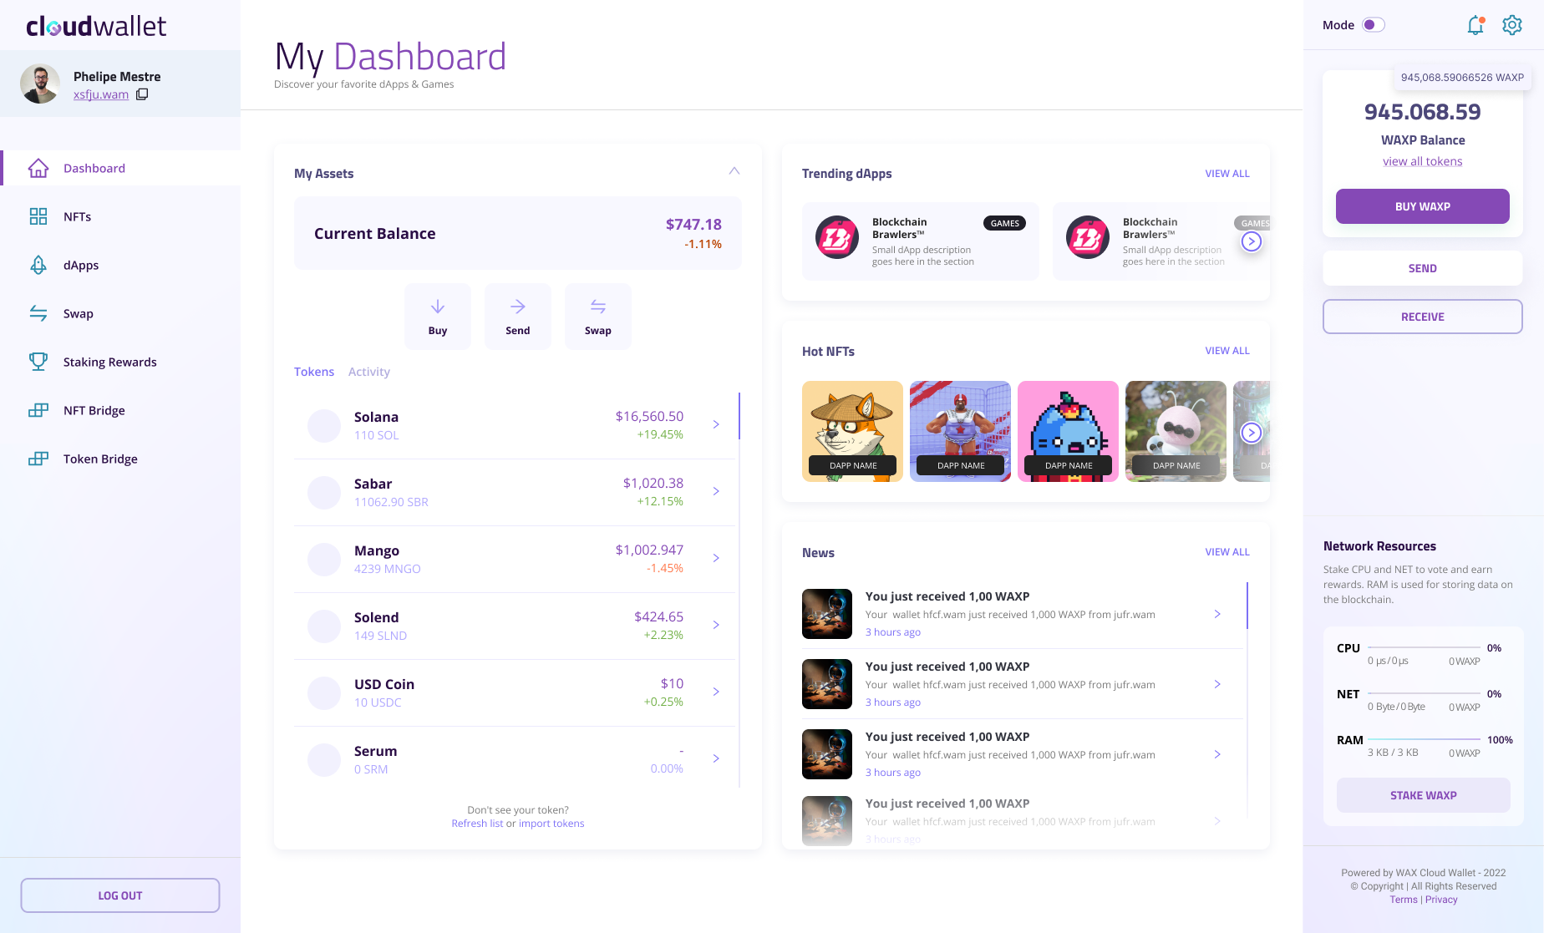View all Hot NFTs
Image resolution: width=1544 pixels, height=933 pixels.
coord(1227,351)
